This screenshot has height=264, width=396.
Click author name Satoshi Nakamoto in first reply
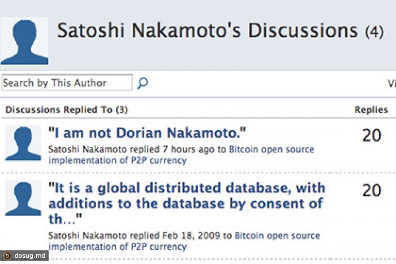tap(88, 150)
